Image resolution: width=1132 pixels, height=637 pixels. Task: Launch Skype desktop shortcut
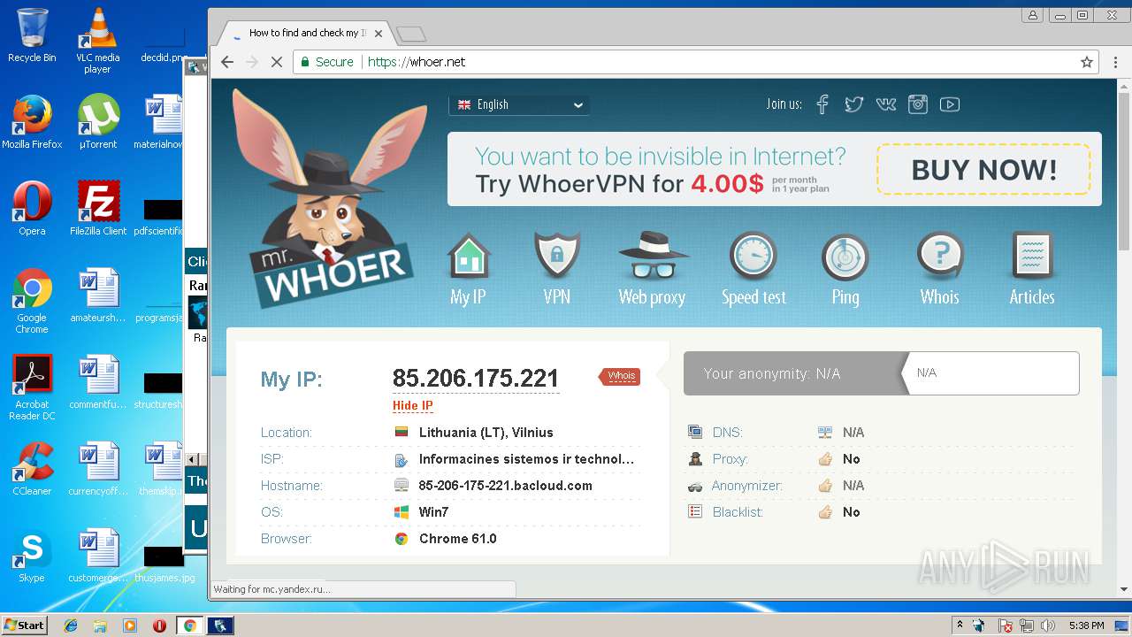tap(32, 556)
